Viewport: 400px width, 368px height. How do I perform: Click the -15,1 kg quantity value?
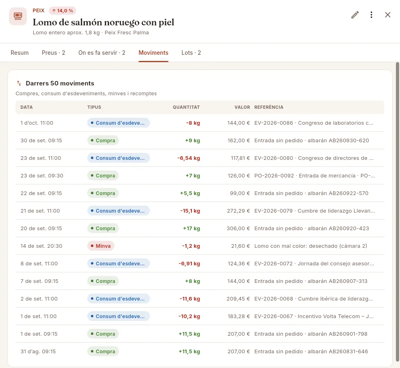click(x=190, y=211)
